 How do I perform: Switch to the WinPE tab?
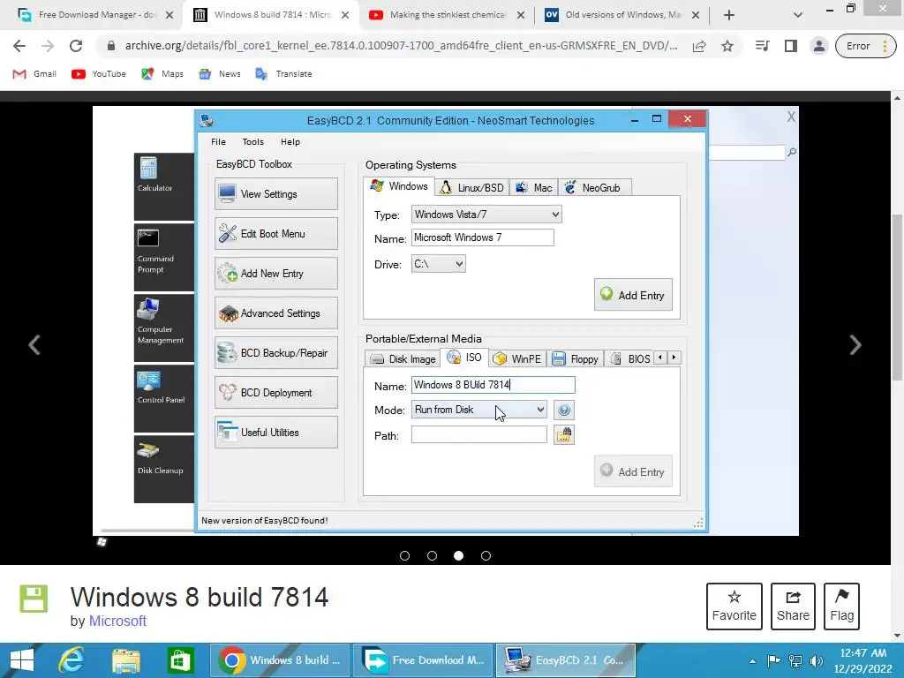tap(517, 358)
